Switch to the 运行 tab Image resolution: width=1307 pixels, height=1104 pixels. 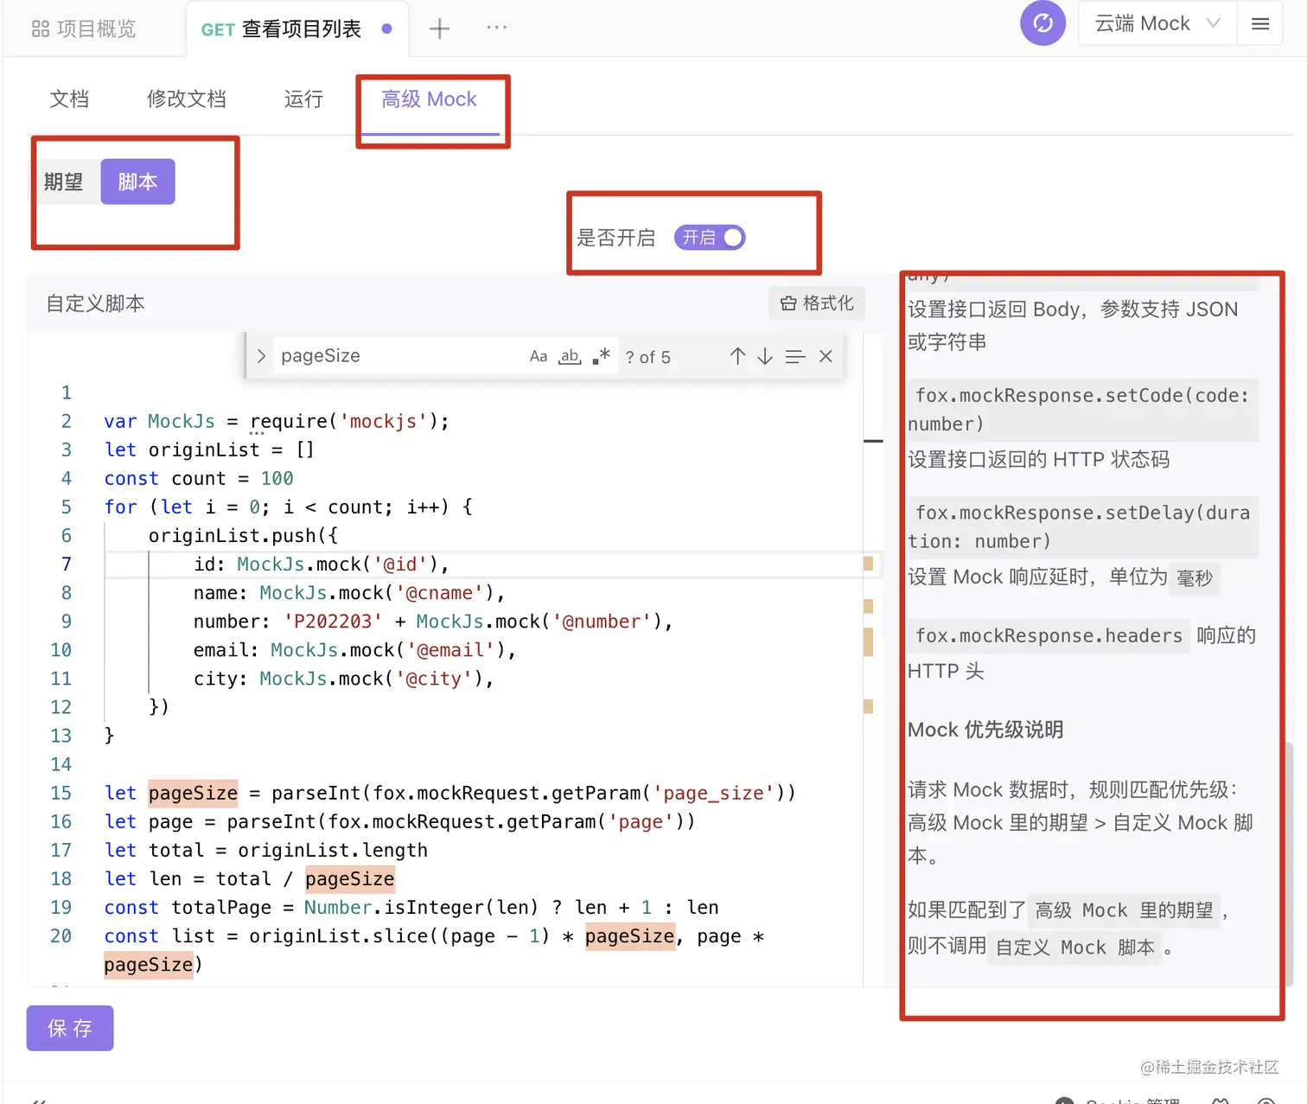303,99
